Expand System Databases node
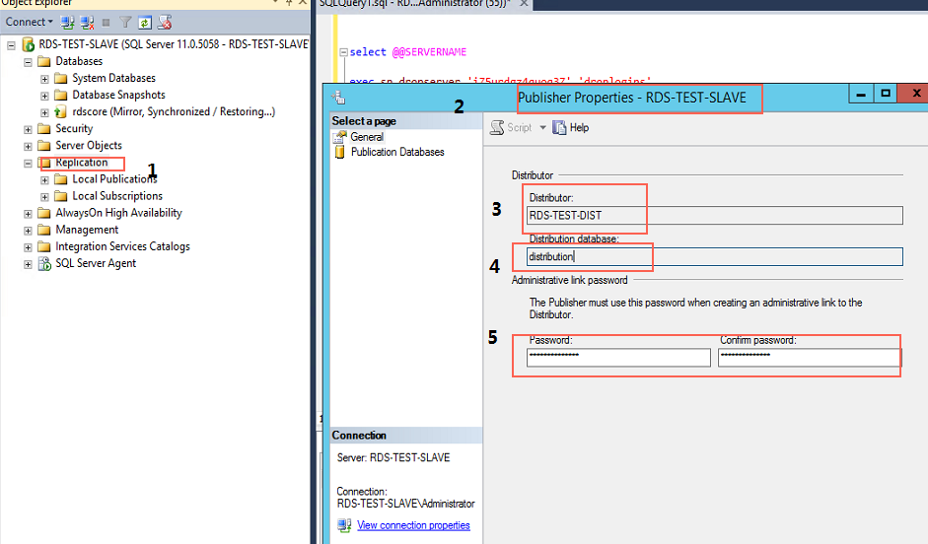Screen dimensions: 928x544 click(x=44, y=79)
